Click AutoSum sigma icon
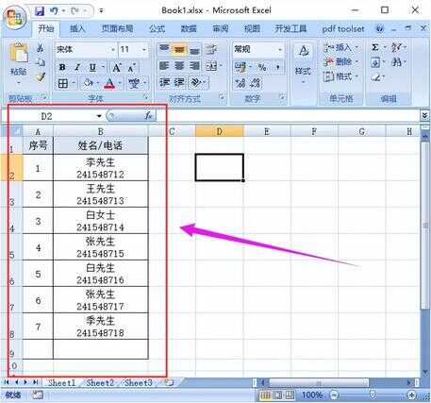The image size is (431, 403). tap(375, 47)
